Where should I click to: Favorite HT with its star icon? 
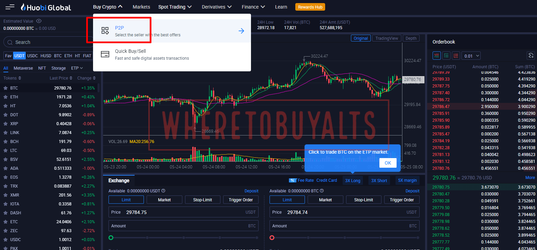(x=5, y=106)
